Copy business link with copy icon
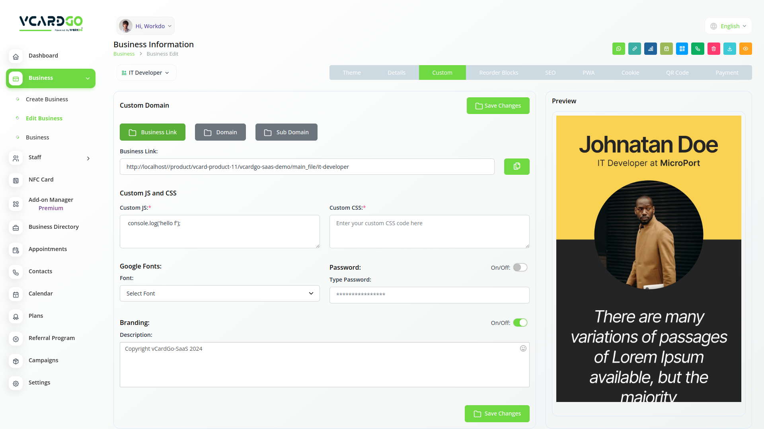Viewport: 764px width, 429px height. [x=516, y=166]
